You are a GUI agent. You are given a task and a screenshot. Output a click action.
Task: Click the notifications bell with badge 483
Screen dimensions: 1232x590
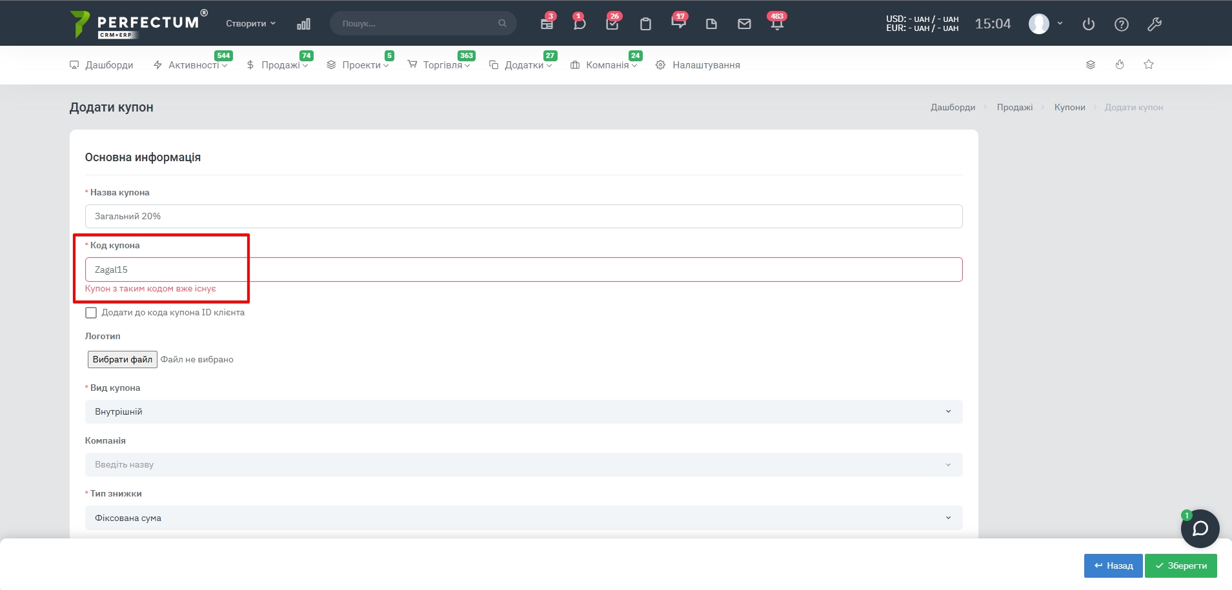coord(776,24)
